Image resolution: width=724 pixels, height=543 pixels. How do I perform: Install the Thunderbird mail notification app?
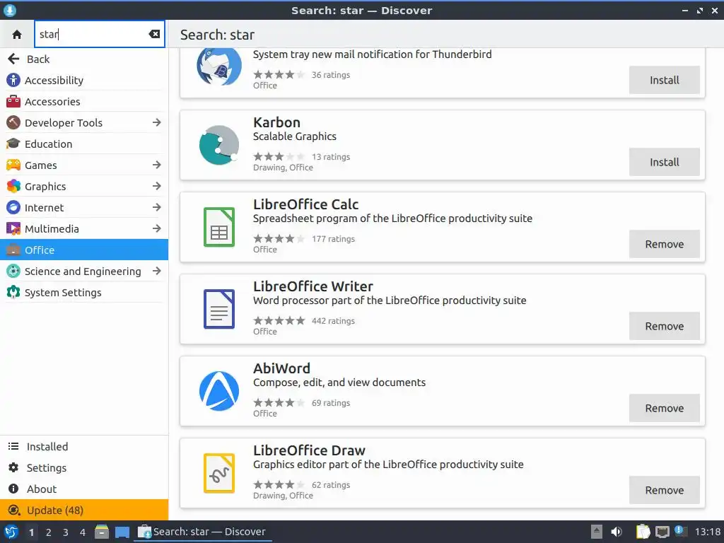point(665,80)
